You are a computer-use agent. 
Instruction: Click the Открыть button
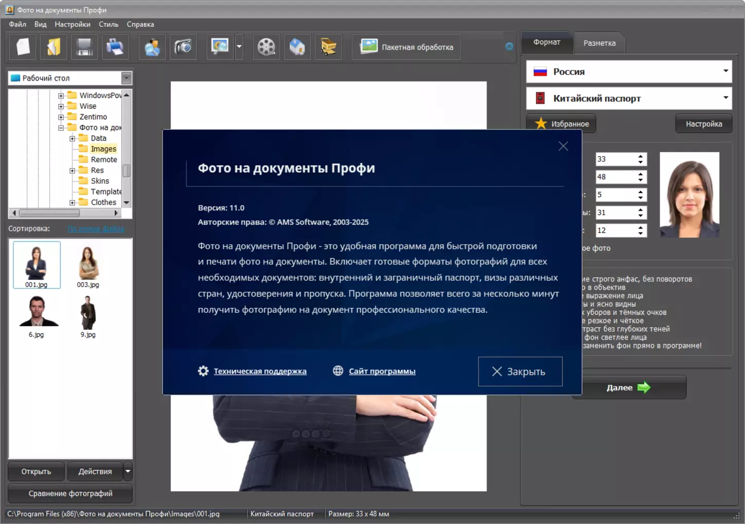pos(37,472)
